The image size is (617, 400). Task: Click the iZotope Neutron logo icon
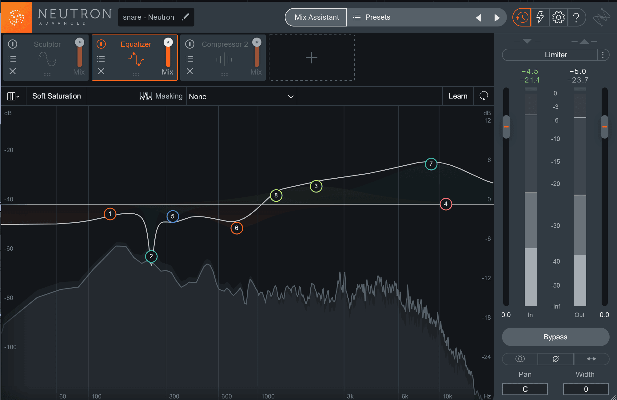click(17, 17)
